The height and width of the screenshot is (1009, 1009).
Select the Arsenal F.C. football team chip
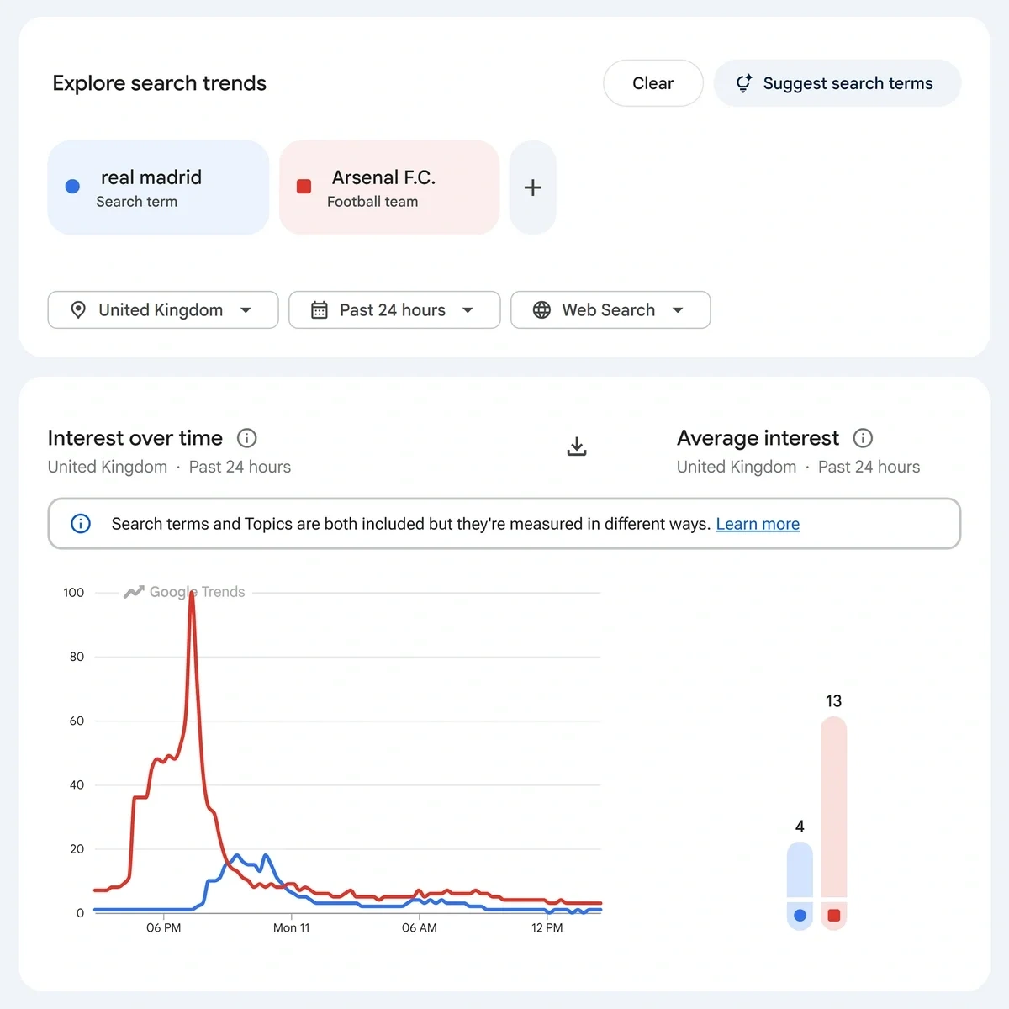pyautogui.click(x=389, y=188)
